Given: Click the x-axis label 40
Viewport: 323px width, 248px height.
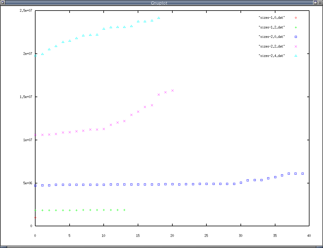Looking at the screenshot, I should (309, 236).
